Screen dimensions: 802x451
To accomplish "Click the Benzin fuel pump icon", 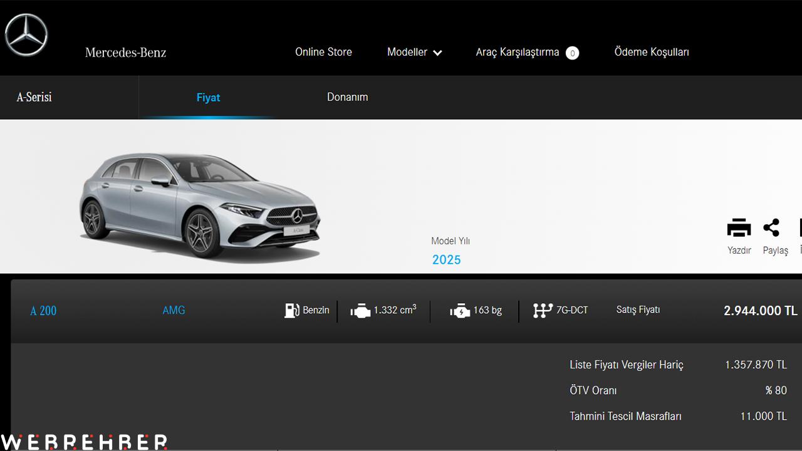I will click(x=291, y=310).
